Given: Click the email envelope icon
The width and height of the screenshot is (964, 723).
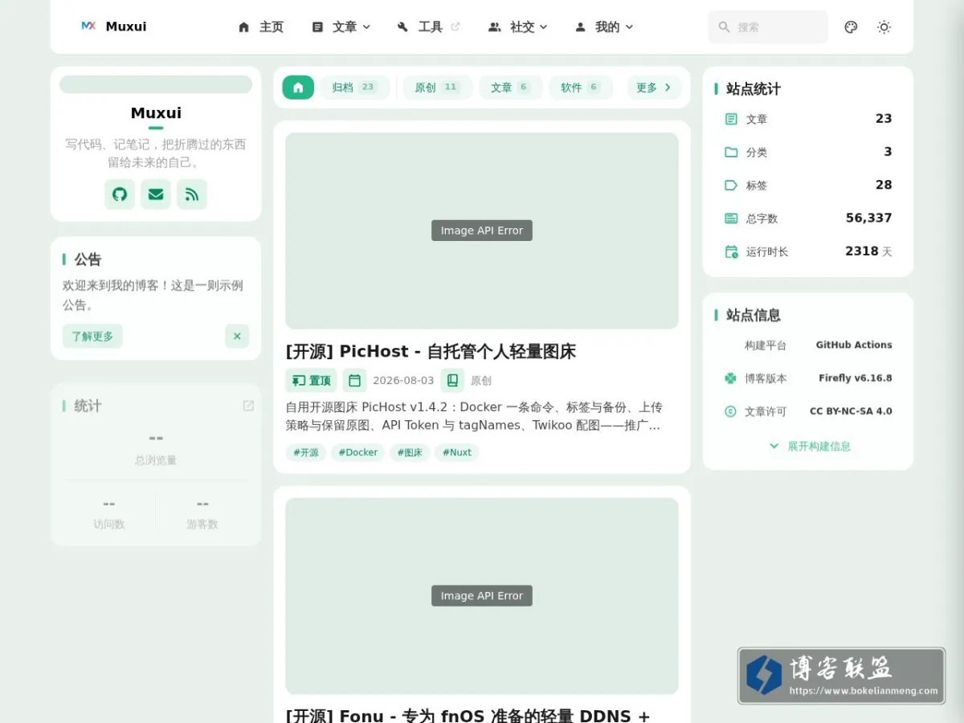Looking at the screenshot, I should [156, 194].
